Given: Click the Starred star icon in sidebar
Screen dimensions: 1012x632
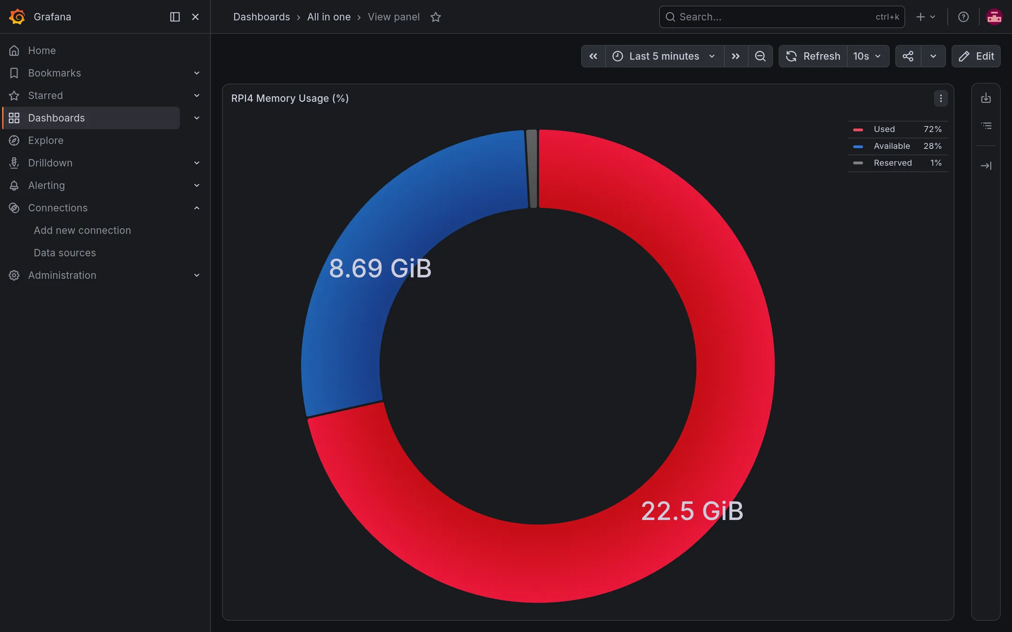Looking at the screenshot, I should coord(14,96).
